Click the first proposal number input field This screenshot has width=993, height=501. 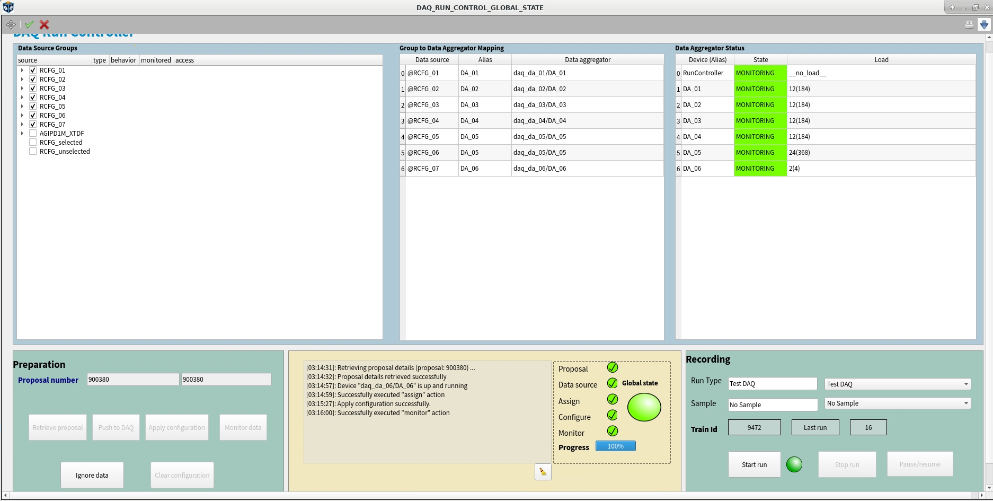[x=132, y=379]
